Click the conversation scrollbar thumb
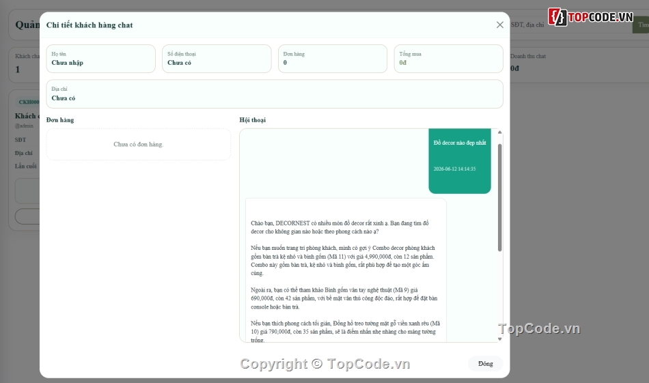The height and width of the screenshot is (383, 649). tap(499, 197)
